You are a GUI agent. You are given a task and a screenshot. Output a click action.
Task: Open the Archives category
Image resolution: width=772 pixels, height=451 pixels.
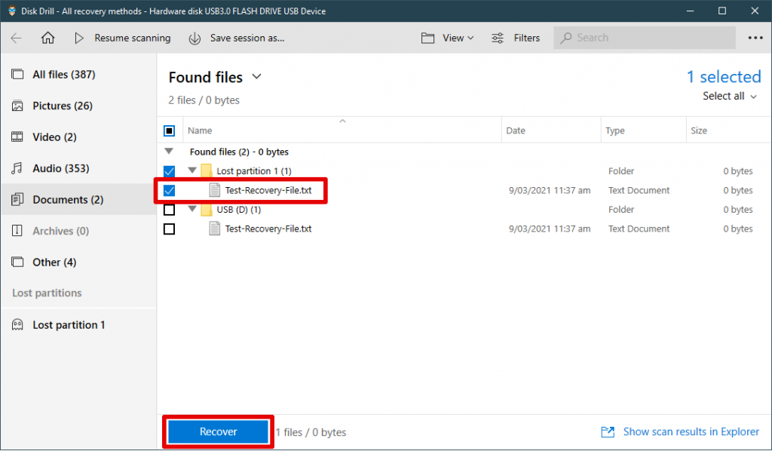click(x=62, y=230)
